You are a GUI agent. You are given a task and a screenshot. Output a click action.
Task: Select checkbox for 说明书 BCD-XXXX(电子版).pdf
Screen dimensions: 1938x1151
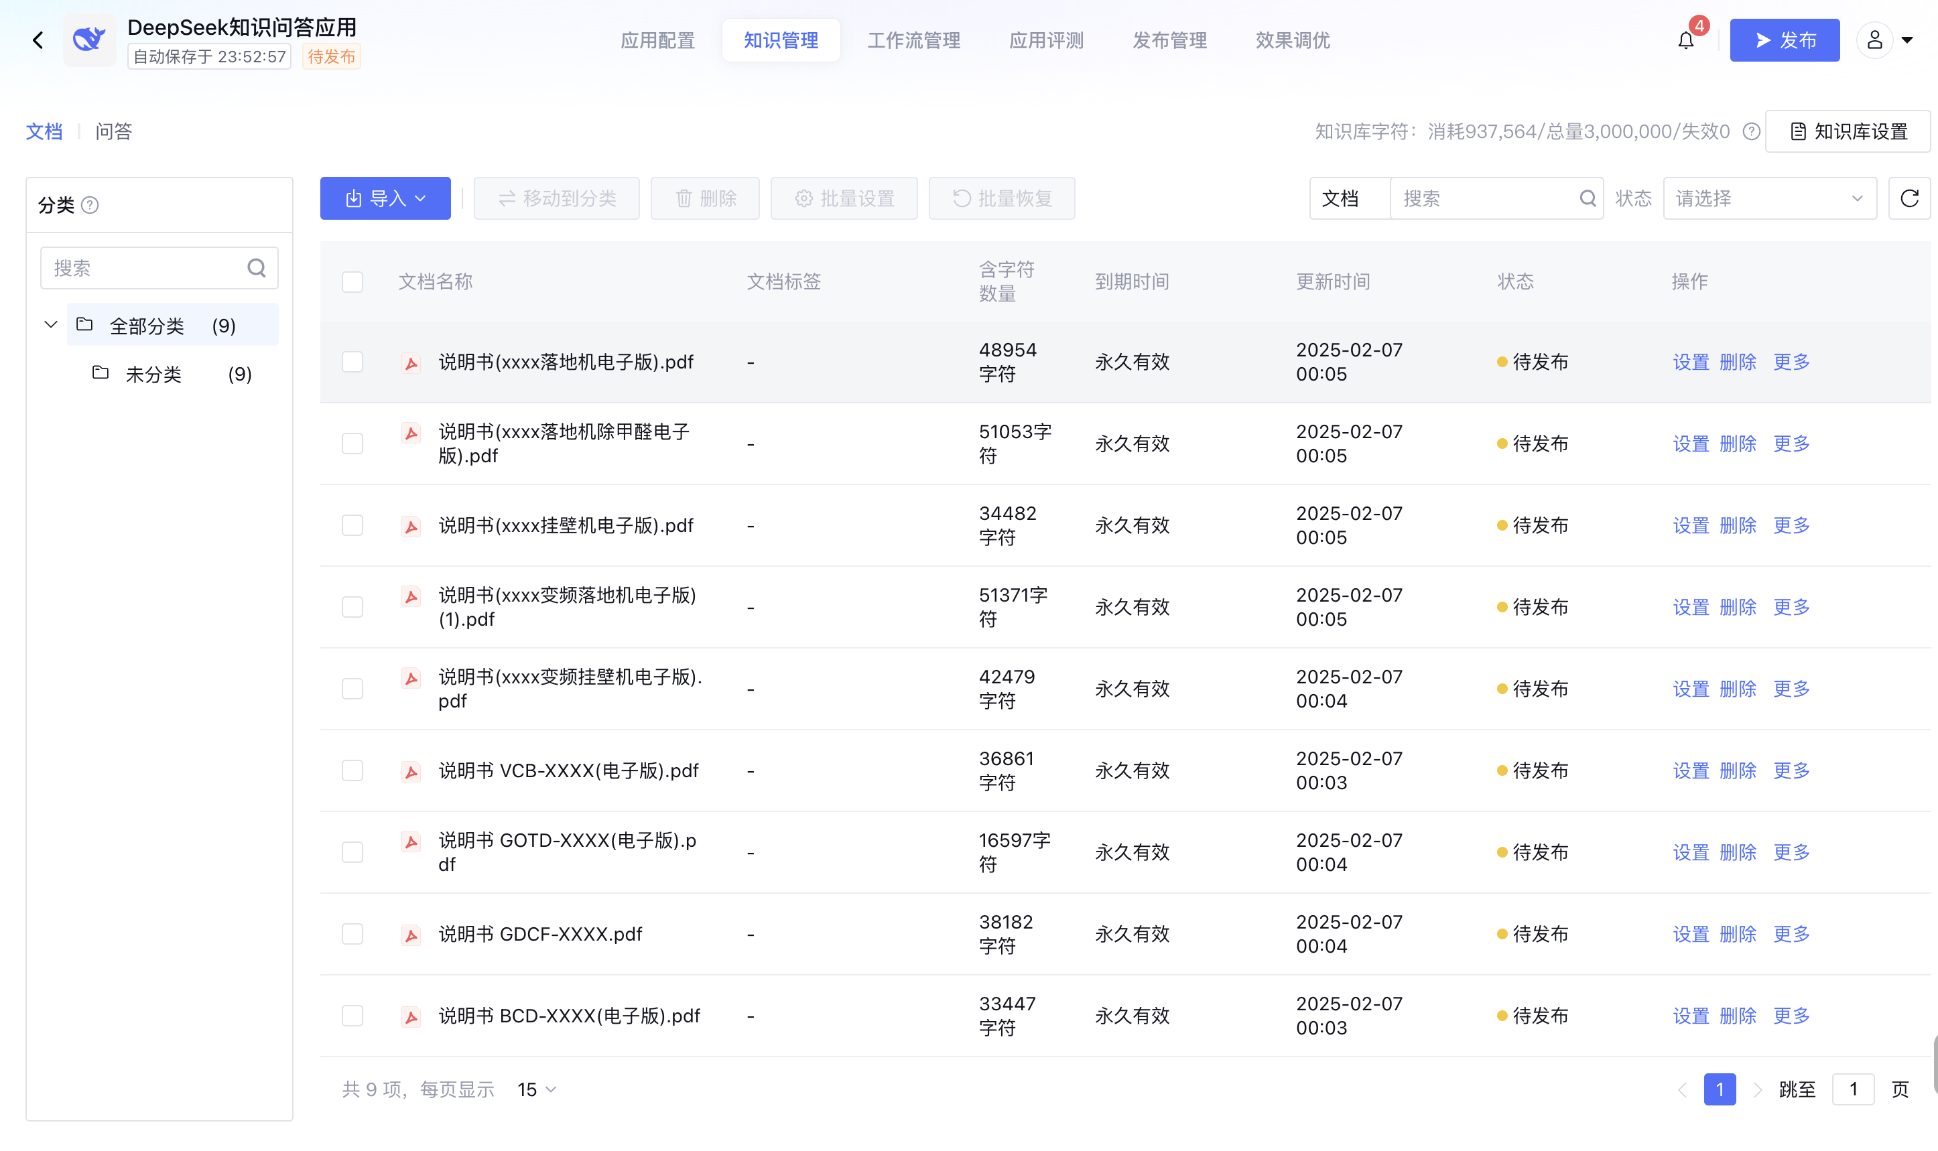352,1016
